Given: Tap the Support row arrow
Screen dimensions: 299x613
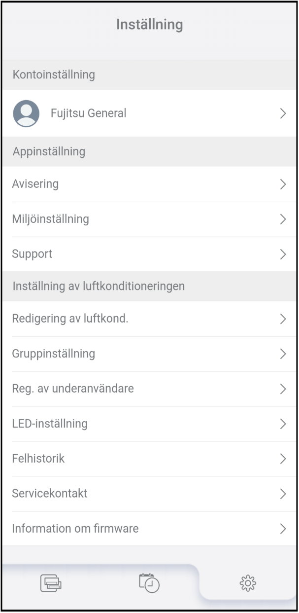Looking at the screenshot, I should [283, 254].
